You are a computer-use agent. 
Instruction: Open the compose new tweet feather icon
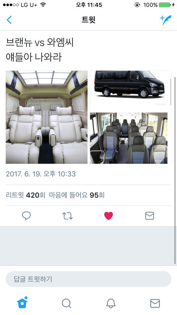pos(166,20)
